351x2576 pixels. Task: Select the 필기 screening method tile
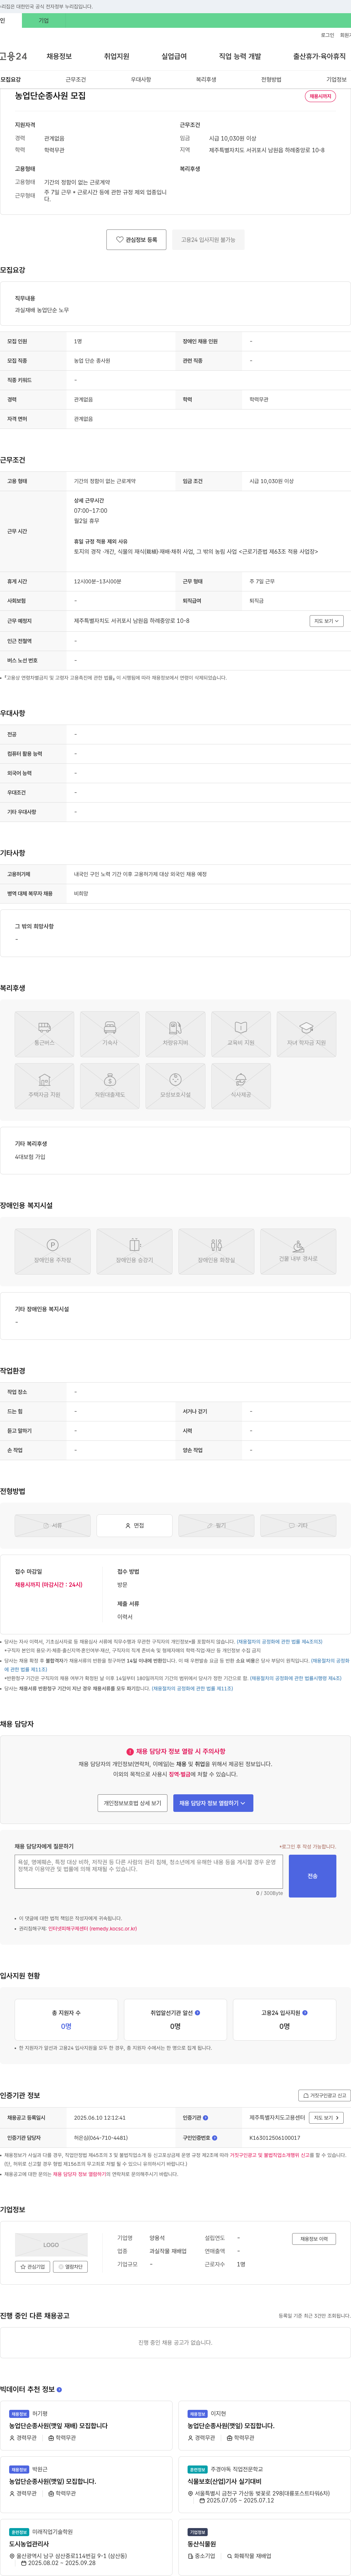216,1525
